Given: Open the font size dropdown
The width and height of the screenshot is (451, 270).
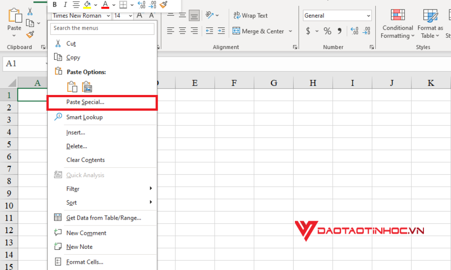Looking at the screenshot, I should (x=131, y=15).
